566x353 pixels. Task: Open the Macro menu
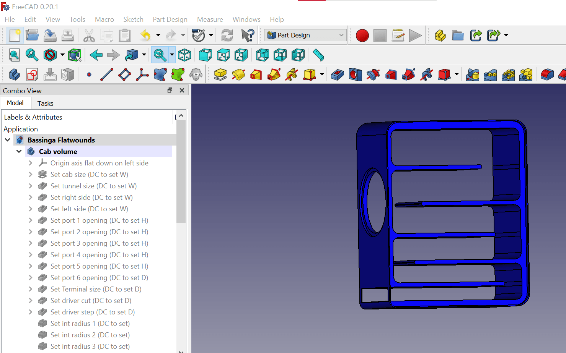point(104,19)
